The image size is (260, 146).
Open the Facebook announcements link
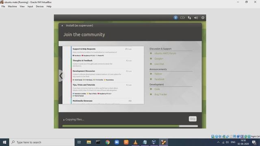(x=159, y=79)
